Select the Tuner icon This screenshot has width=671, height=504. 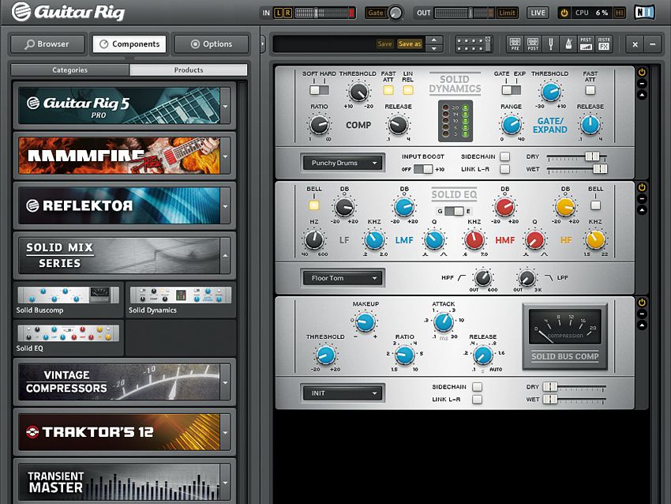(550, 44)
